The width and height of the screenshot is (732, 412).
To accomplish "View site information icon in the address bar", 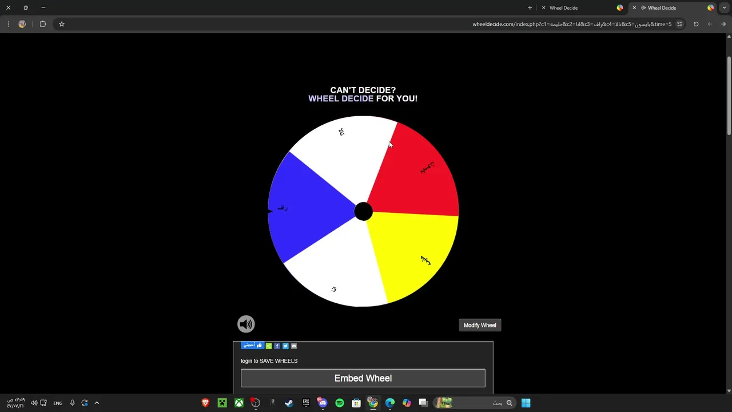I will pos(679,24).
